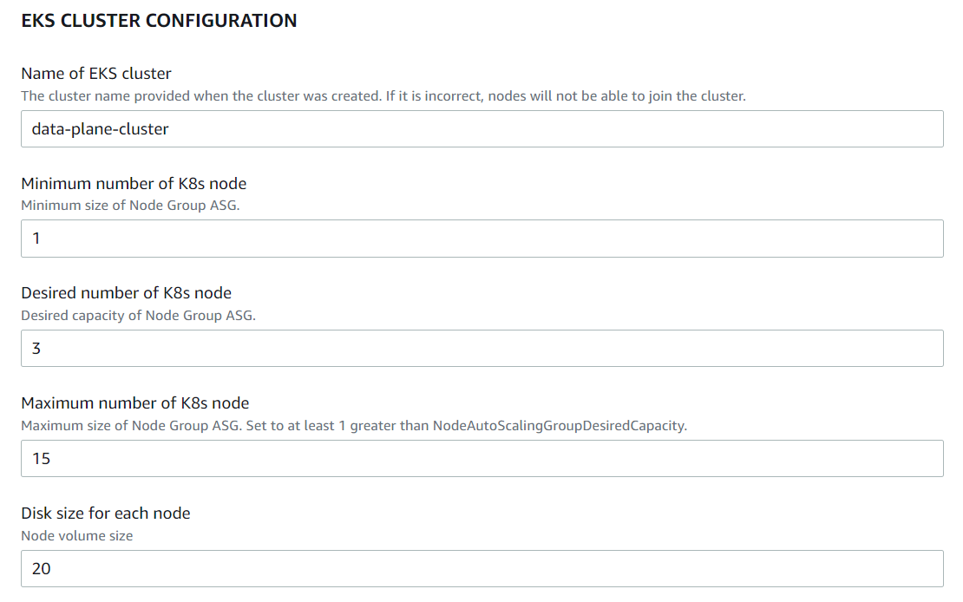Click the NodeAutoScalingGroupDesiredCapacity word

point(560,426)
